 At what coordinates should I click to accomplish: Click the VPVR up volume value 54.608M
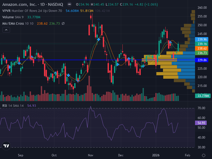(72, 11)
